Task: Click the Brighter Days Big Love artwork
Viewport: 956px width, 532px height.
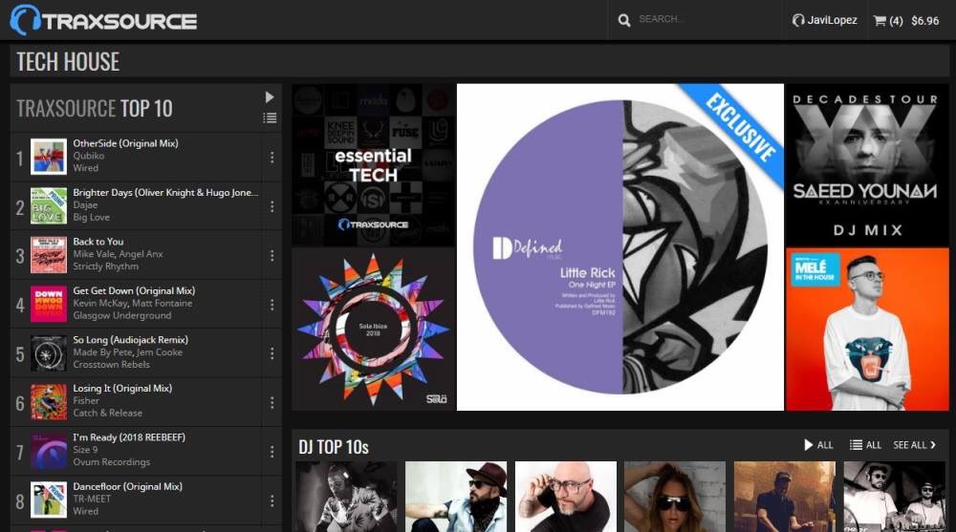Action: [49, 206]
